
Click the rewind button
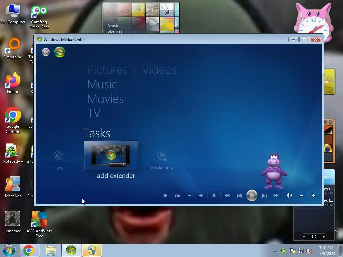tap(227, 195)
